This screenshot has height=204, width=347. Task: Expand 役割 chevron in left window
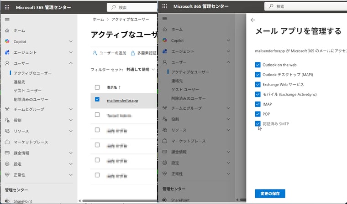[x=71, y=120]
